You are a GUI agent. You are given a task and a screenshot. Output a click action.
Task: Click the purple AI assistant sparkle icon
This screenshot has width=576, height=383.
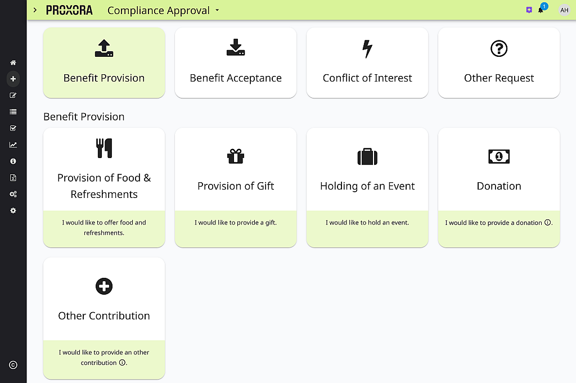(x=529, y=10)
